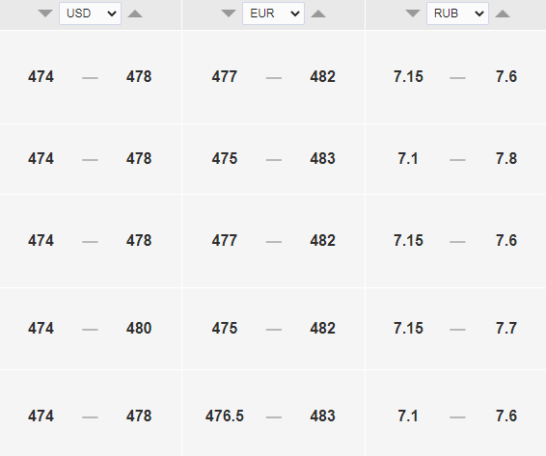This screenshot has height=456, width=546.
Task: Open the EUR currency dropdown
Action: pyautogui.click(x=273, y=13)
